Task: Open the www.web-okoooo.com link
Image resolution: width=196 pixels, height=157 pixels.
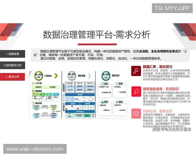Action: [x=35, y=149]
